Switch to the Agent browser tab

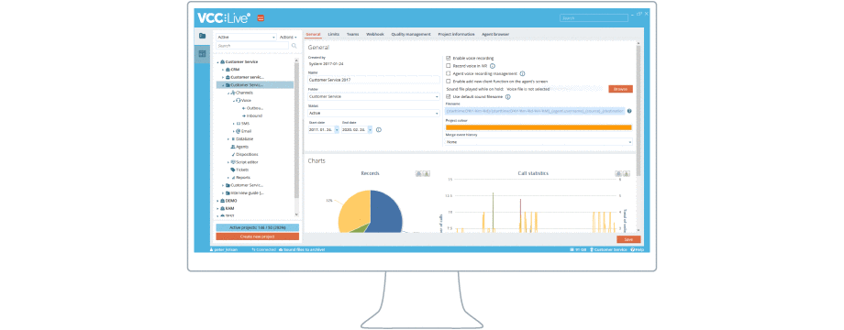[495, 34]
